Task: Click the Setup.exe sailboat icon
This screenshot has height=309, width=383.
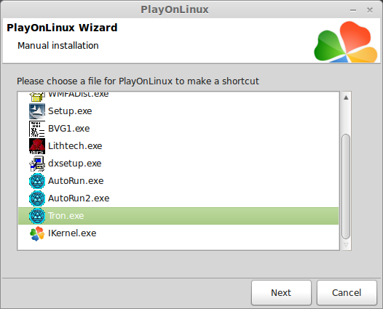Action: click(x=37, y=111)
